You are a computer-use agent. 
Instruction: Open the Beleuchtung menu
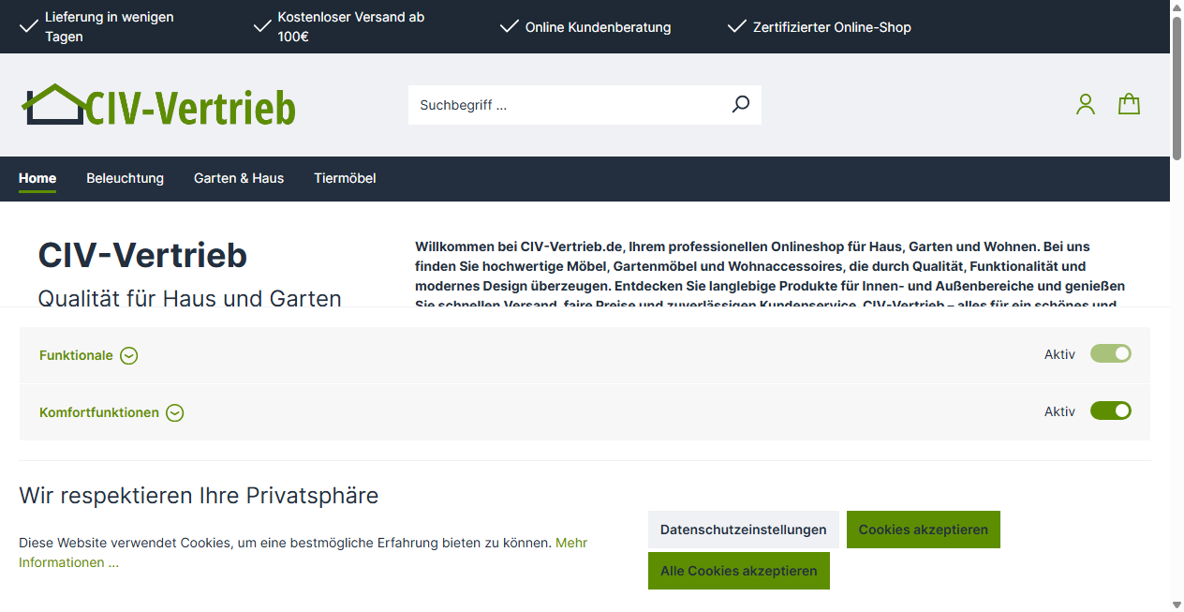coord(125,178)
